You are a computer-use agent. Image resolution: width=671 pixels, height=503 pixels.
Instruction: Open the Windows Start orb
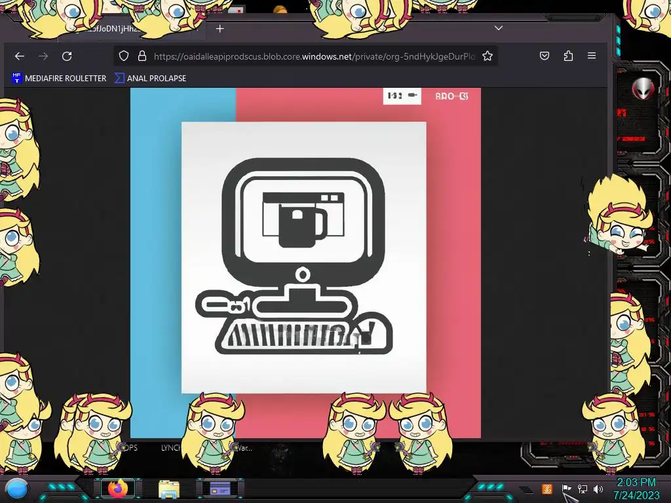(17, 489)
